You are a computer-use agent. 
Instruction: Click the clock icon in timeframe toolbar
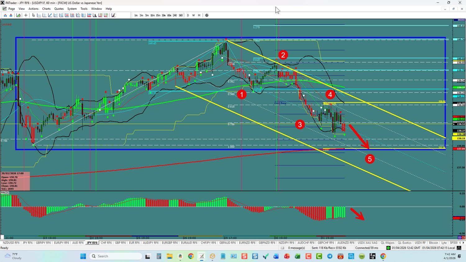pyautogui.click(x=207, y=15)
